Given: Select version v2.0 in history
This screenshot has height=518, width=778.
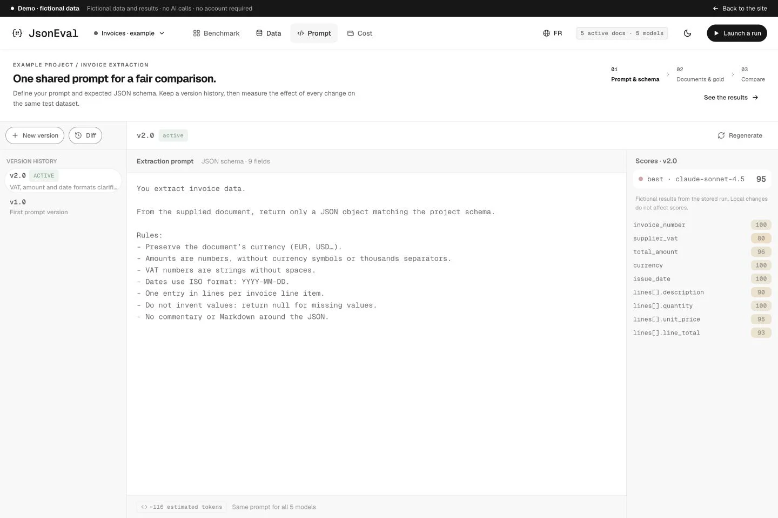Looking at the screenshot, I should pos(63,181).
